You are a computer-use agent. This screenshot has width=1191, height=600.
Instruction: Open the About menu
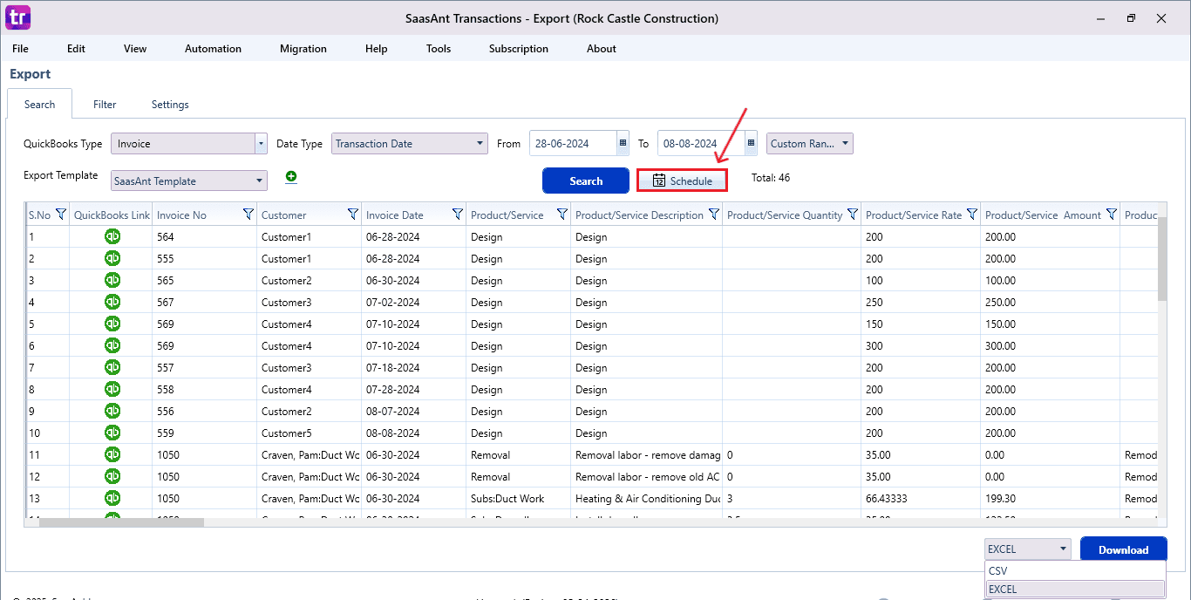click(x=602, y=49)
